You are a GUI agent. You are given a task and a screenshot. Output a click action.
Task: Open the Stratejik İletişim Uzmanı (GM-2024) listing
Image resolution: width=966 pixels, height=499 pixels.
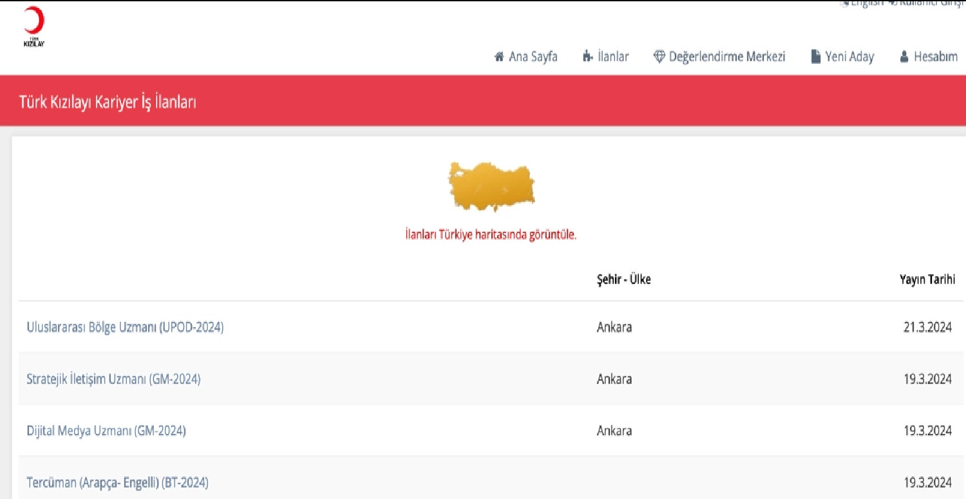(113, 379)
